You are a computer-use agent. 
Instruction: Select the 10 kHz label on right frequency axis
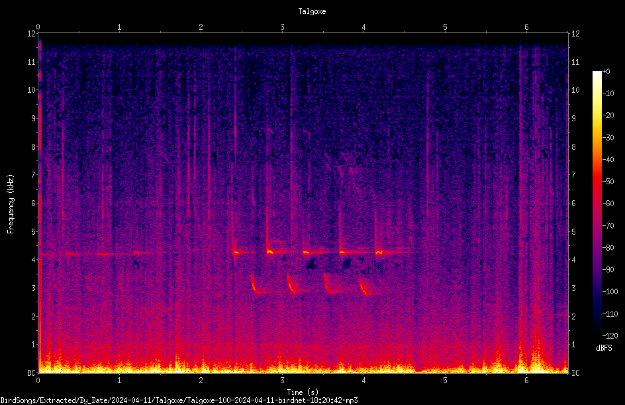pyautogui.click(x=575, y=90)
